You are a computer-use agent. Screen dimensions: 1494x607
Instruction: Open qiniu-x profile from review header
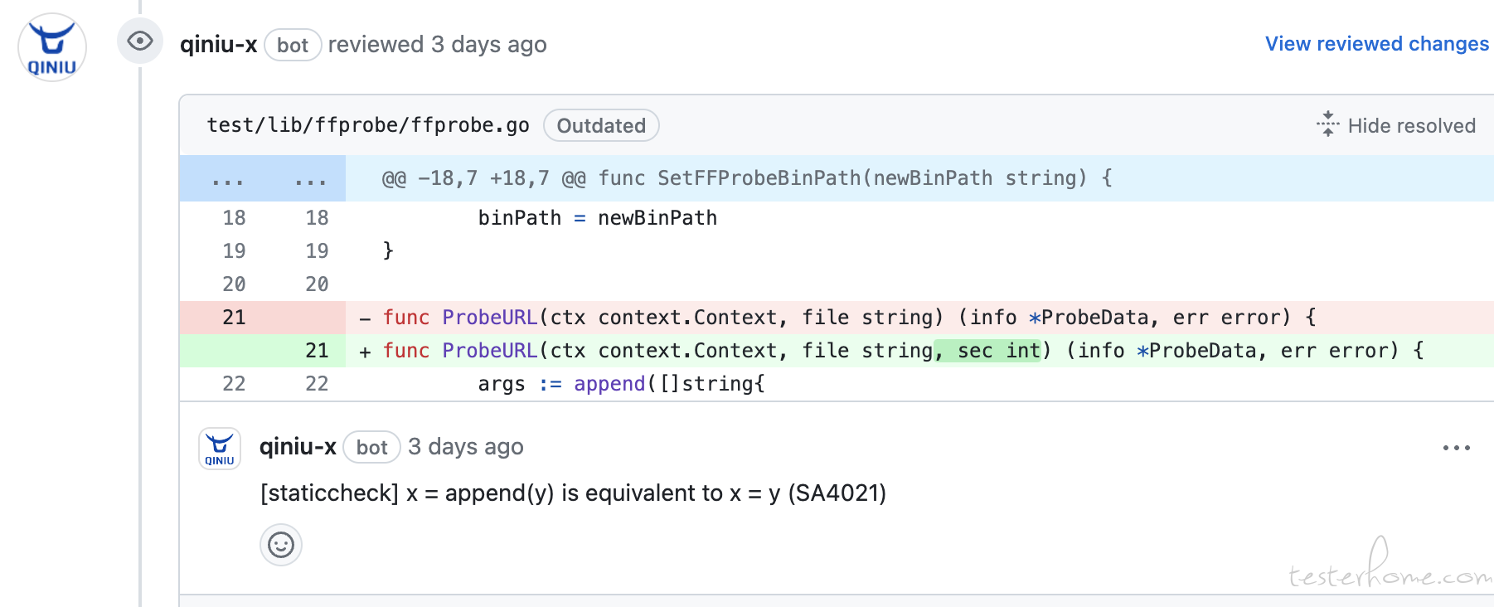coord(219,45)
